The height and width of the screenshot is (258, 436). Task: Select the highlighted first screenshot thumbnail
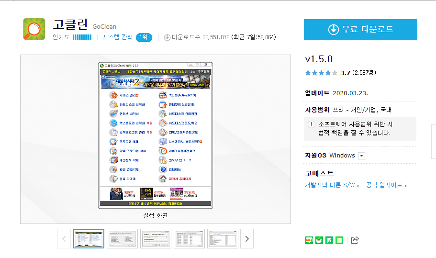tap(89, 239)
